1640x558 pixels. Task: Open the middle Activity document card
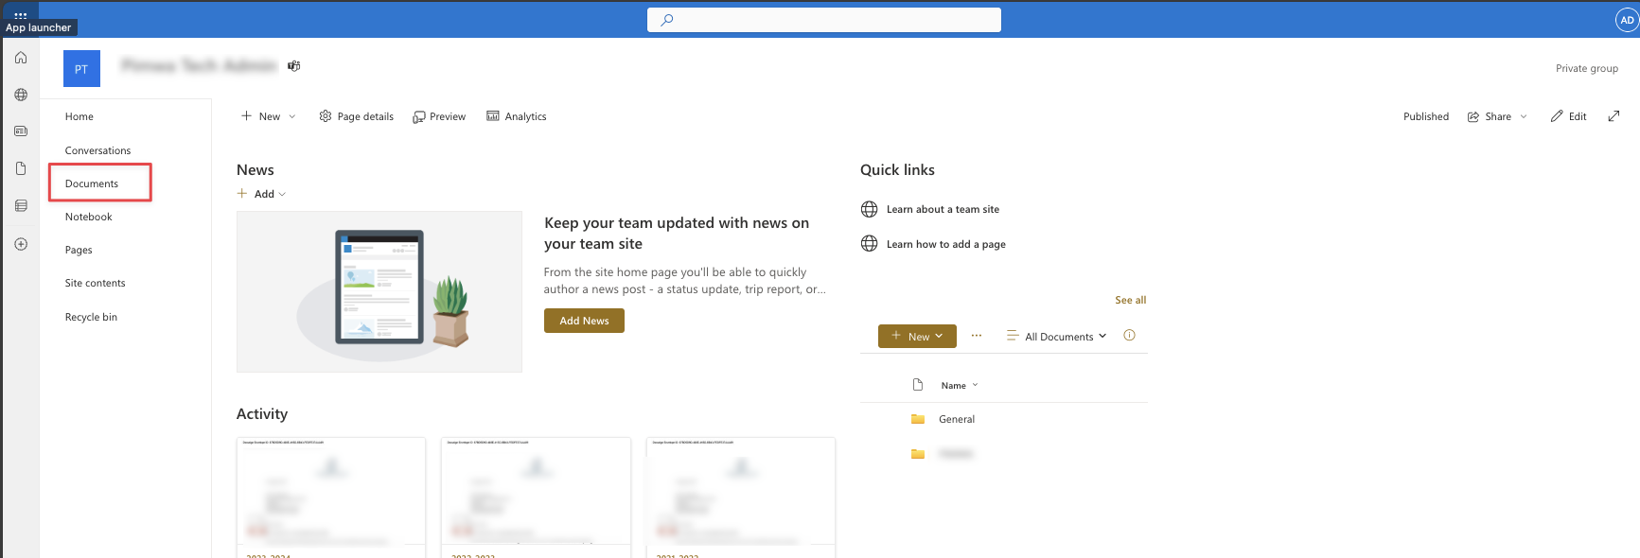coord(536,496)
